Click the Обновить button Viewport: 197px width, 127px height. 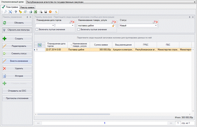click(17, 23)
